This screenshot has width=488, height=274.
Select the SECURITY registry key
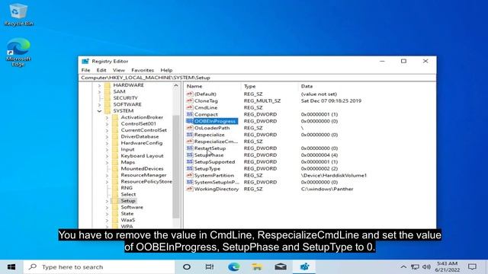point(125,98)
